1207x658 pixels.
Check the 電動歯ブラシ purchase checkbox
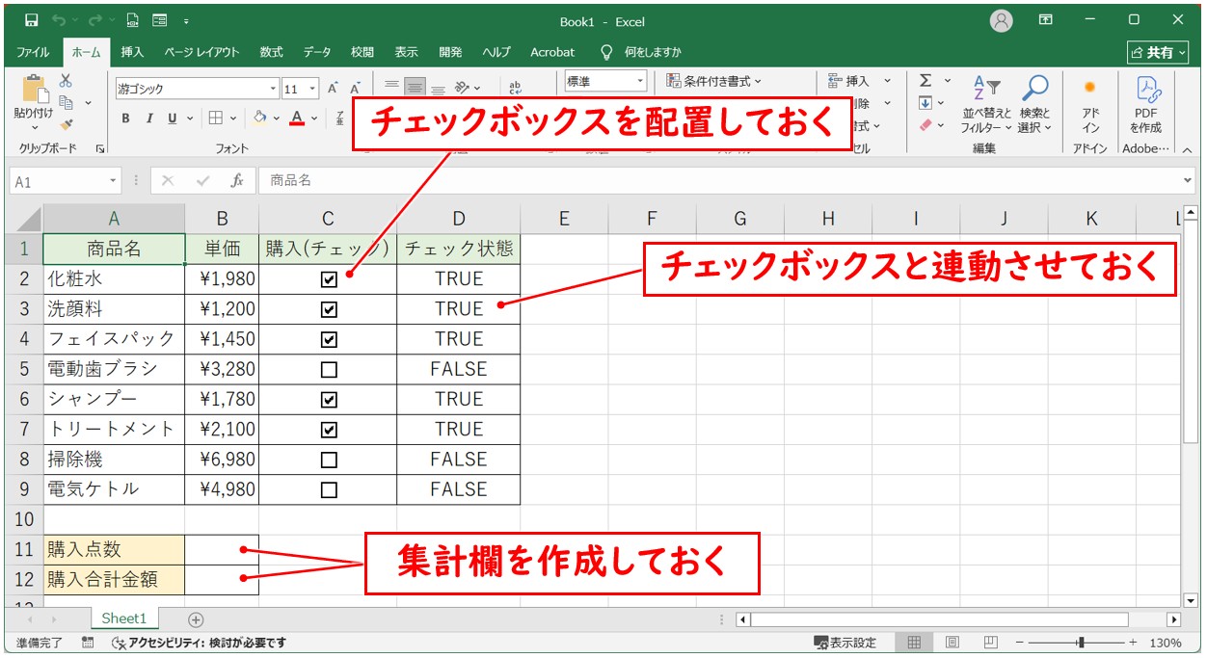coord(328,368)
